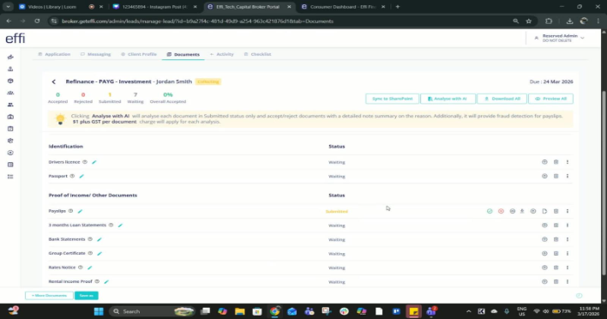Open File Explorer from the taskbar
Viewport: 607px width, 319px height.
239,311
